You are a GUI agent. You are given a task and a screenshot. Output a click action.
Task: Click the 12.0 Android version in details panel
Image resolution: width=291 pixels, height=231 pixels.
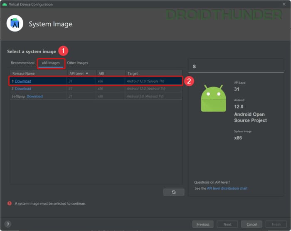(239, 107)
